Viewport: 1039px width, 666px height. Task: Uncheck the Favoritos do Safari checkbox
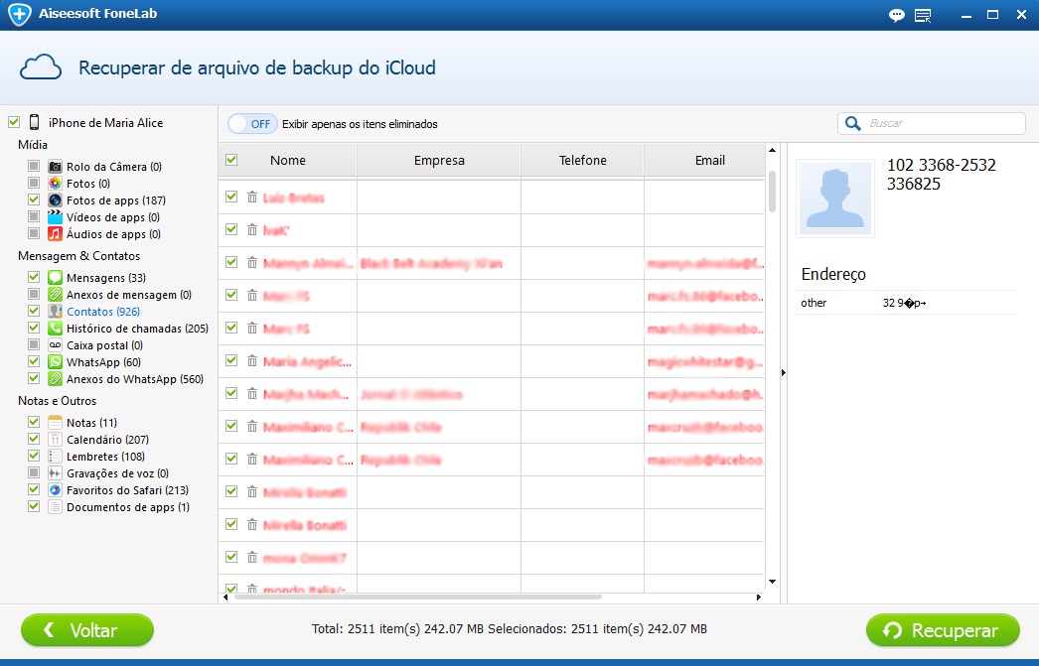(x=34, y=489)
